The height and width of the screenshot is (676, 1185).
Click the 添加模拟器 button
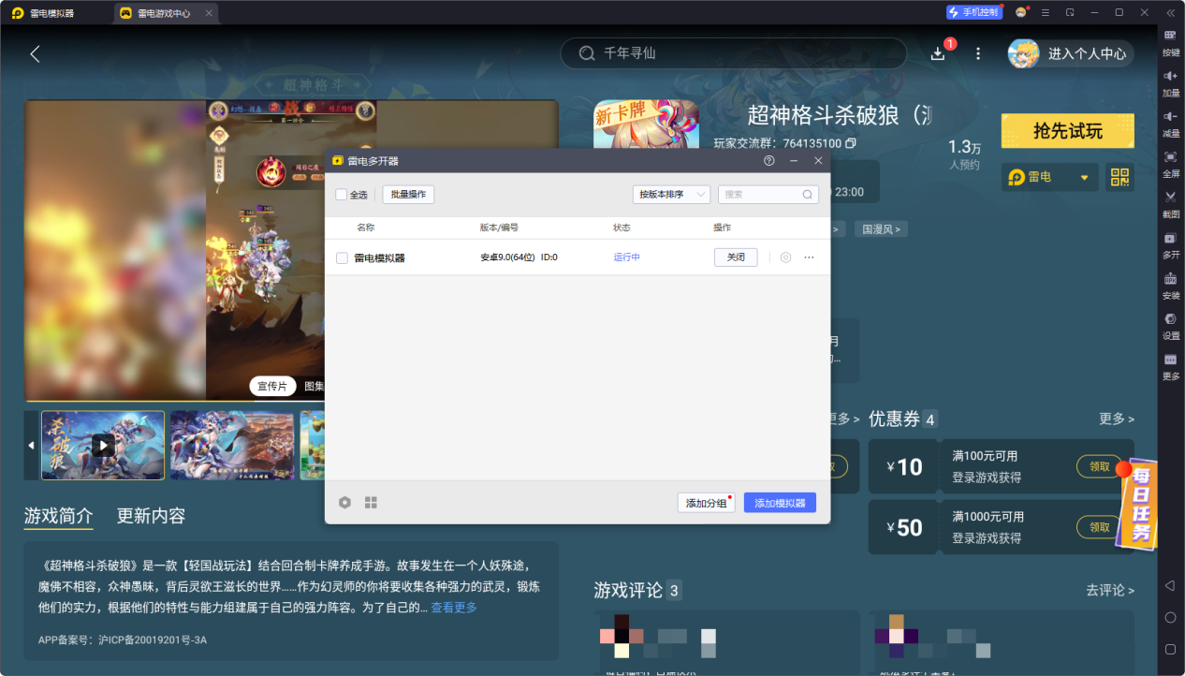pos(781,503)
